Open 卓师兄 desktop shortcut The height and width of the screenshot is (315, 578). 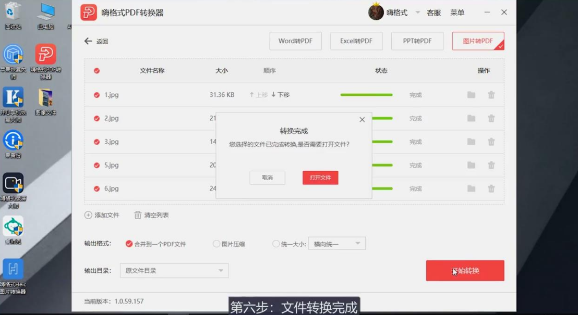tap(13, 230)
